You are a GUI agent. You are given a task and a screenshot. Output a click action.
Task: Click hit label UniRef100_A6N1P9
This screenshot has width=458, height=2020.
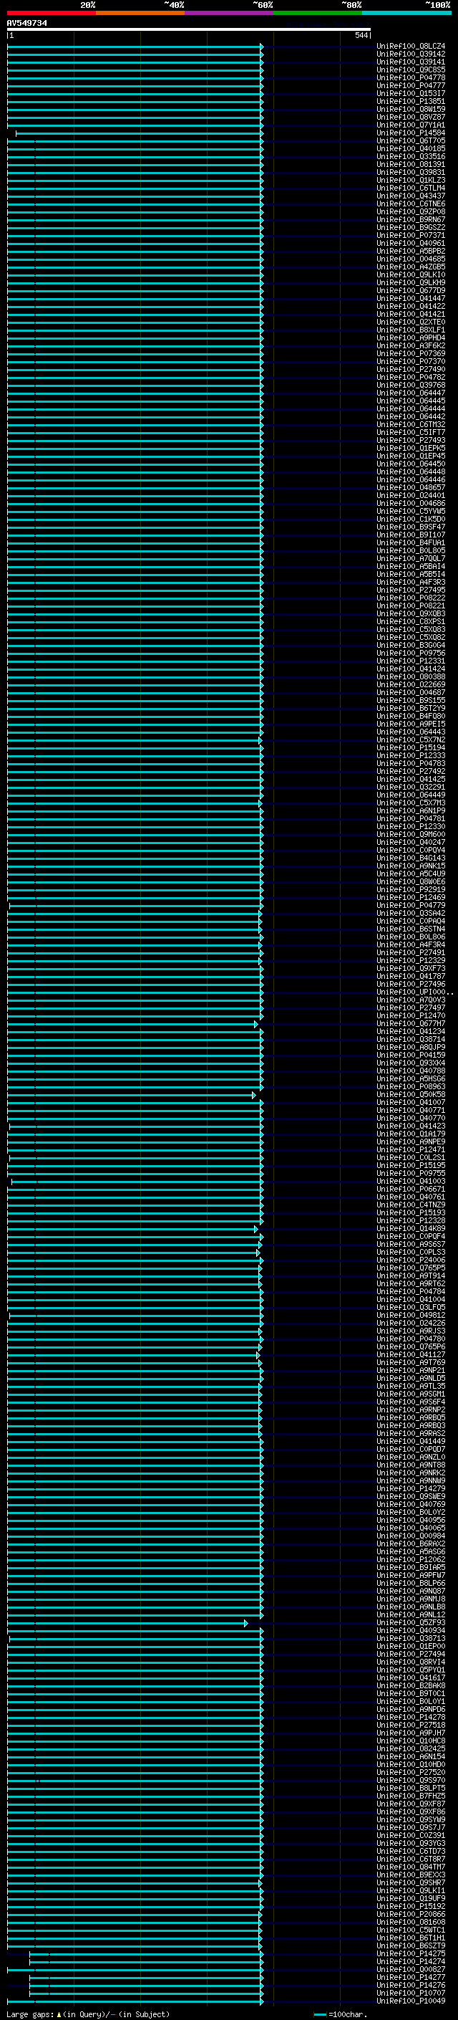pos(411,811)
